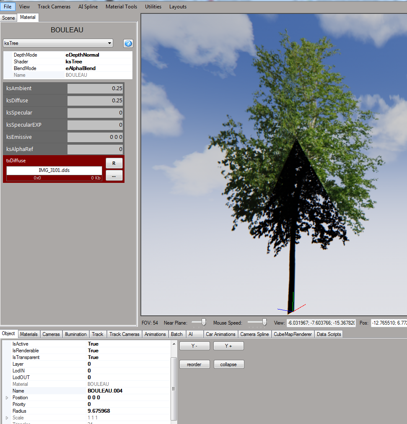Adjust the Near Plane slider
Viewport: 407px width, 424px height.
pyautogui.click(x=203, y=322)
